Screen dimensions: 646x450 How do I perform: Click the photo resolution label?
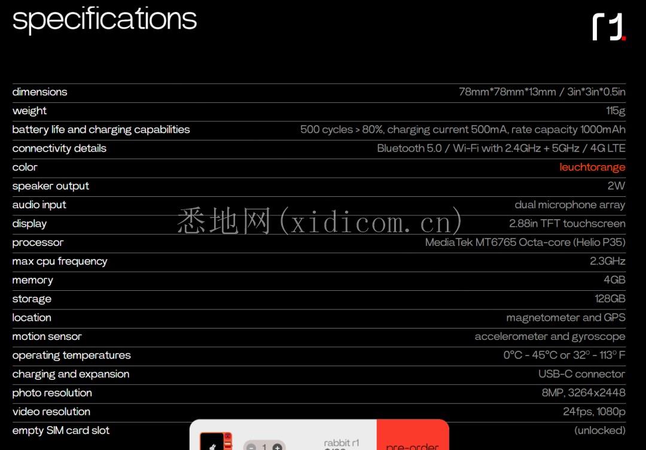[52, 393]
